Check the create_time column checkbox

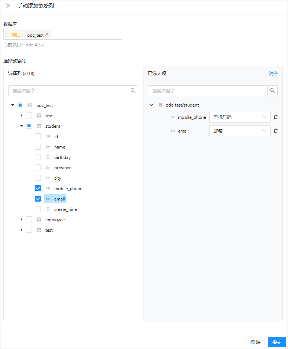(38, 209)
